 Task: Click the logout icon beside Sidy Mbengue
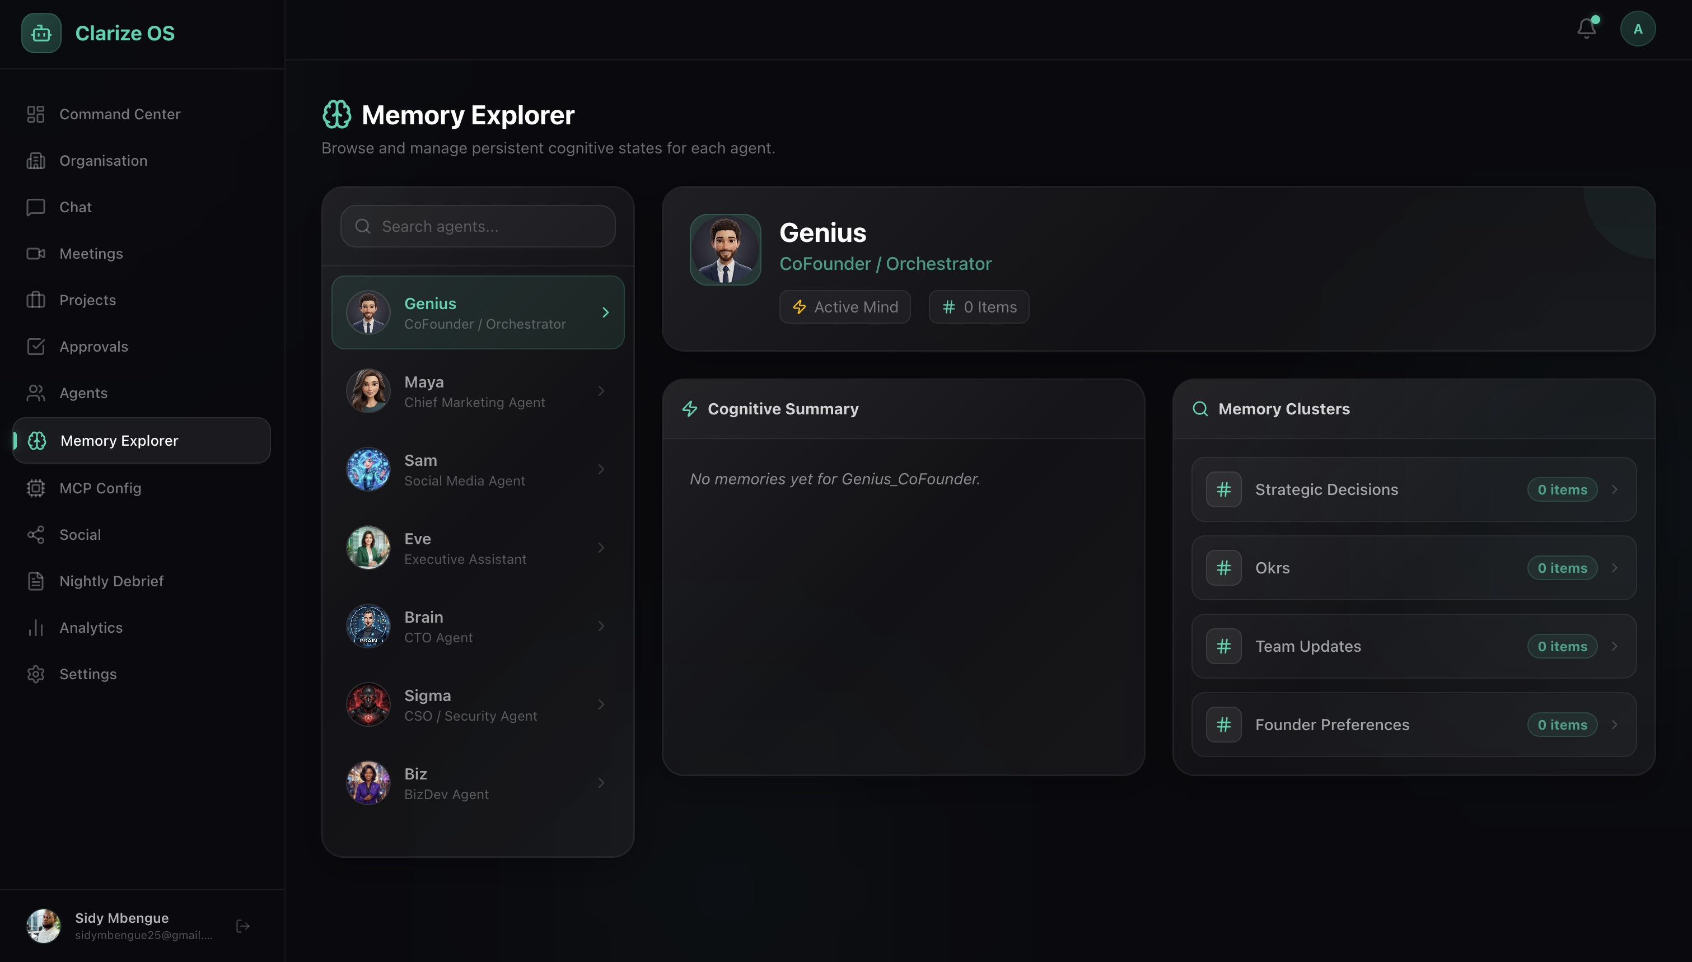(242, 926)
